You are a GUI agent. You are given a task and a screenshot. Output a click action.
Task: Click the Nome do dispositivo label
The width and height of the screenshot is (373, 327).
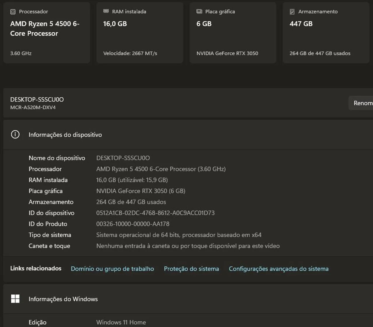[57, 158]
